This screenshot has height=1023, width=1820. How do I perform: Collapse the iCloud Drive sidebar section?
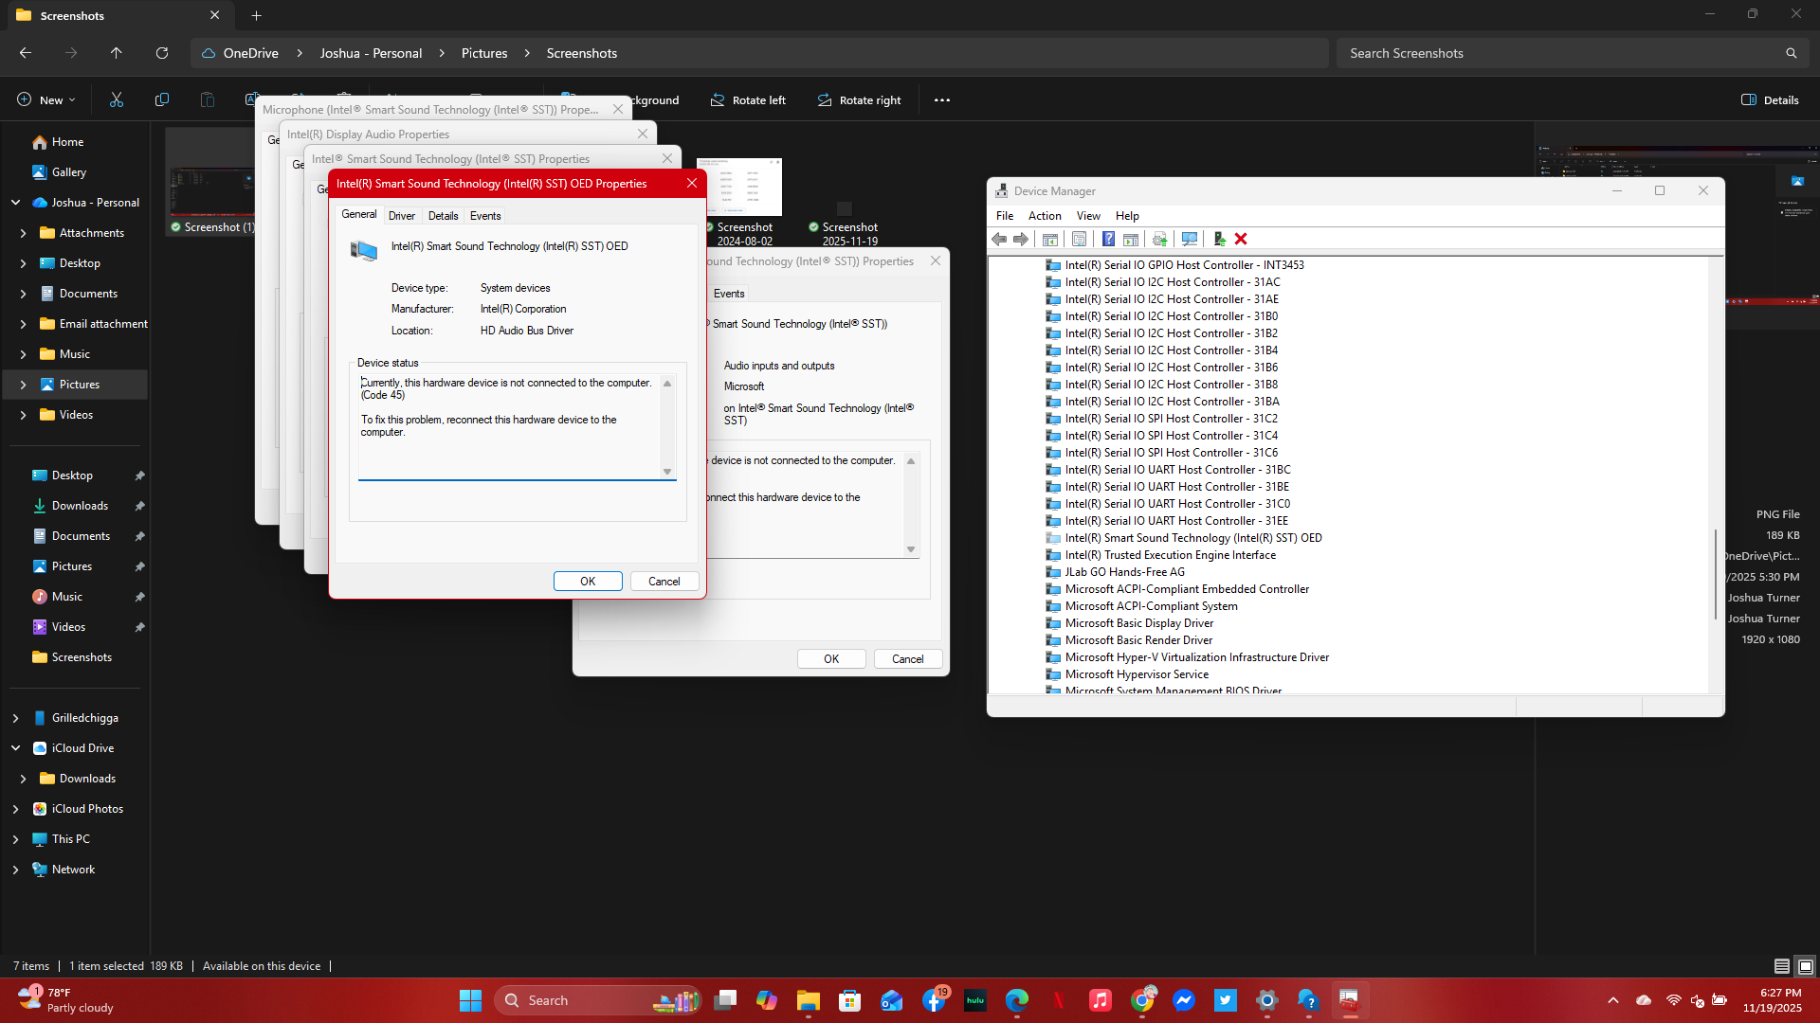pos(16,747)
